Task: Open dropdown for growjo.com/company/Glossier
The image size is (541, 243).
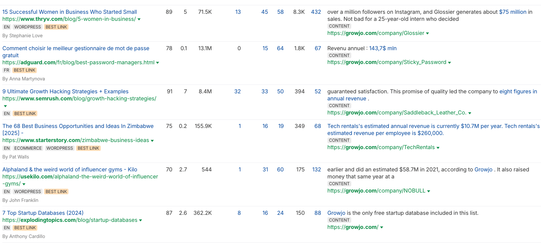Action: click(x=427, y=33)
